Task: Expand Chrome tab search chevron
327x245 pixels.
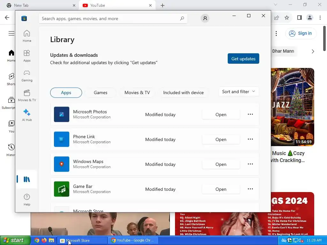Action: pos(276,4)
